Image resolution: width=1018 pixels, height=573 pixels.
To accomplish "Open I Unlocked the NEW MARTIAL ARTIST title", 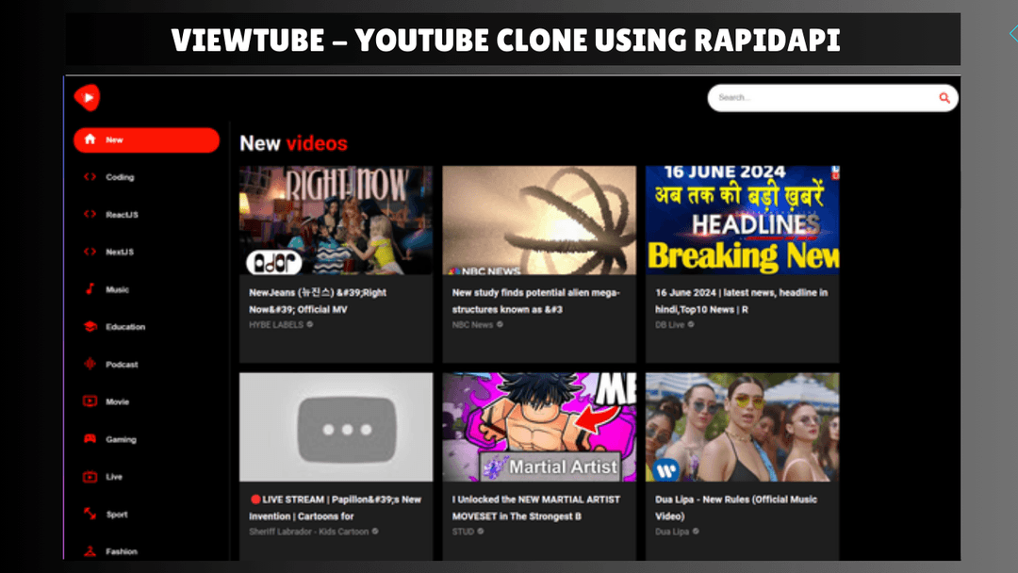I will 535,508.
